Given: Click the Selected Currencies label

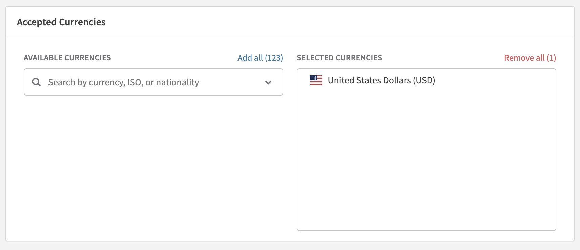Looking at the screenshot, I should click(339, 58).
